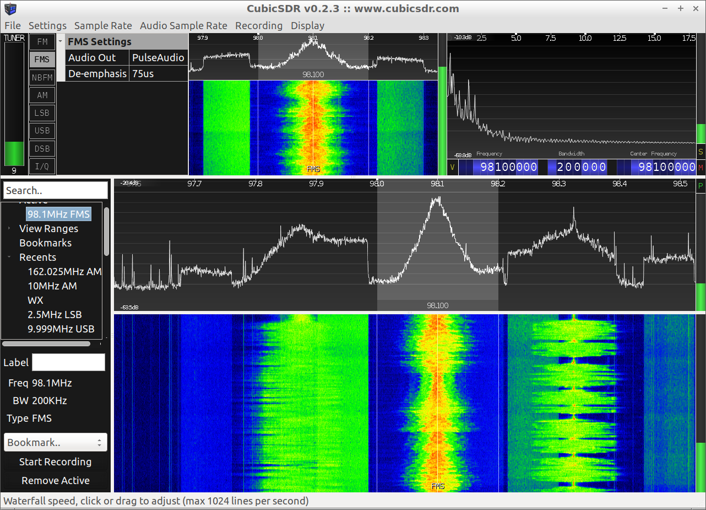Viewport: 706px width, 510px height.
Task: Open the Sample Rate menu
Action: click(103, 25)
